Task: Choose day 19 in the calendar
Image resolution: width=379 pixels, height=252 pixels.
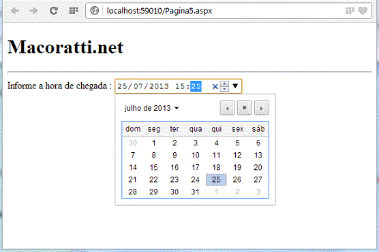Action: pos(237,167)
